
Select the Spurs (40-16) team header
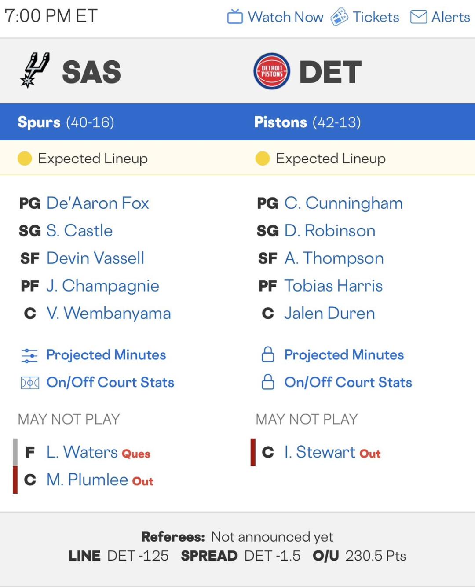click(x=66, y=122)
